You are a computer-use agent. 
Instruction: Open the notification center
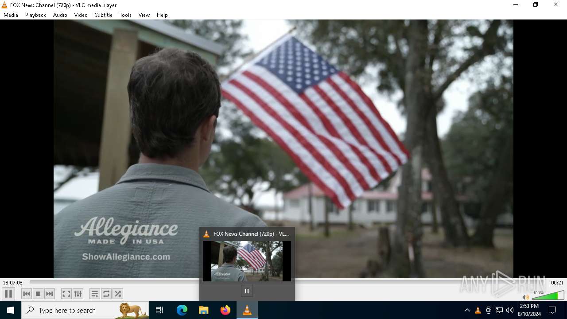(552, 310)
